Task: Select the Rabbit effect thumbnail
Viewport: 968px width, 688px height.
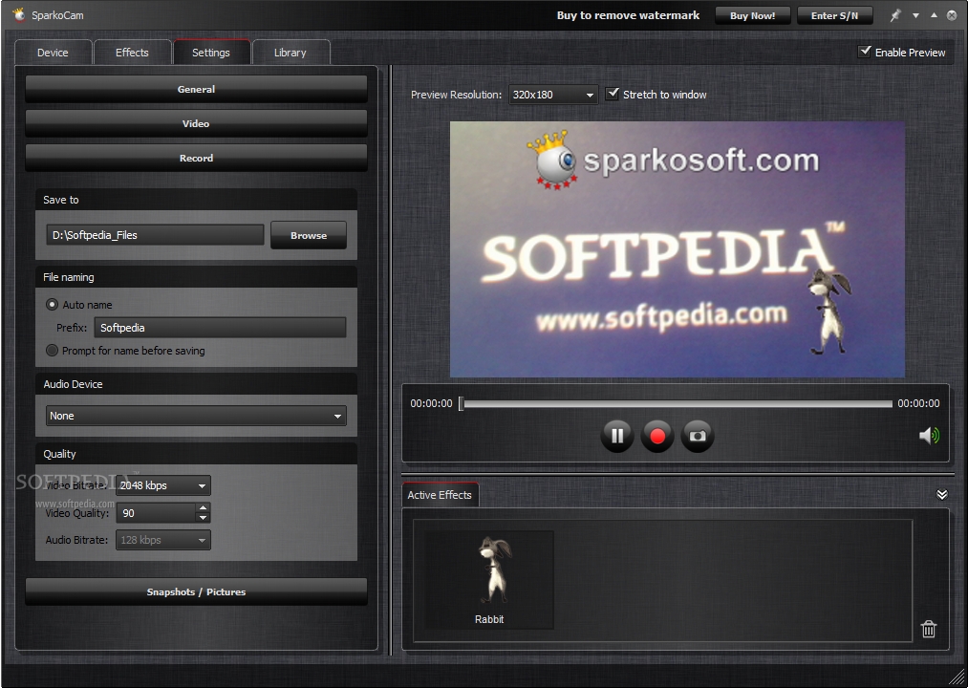Action: point(489,579)
